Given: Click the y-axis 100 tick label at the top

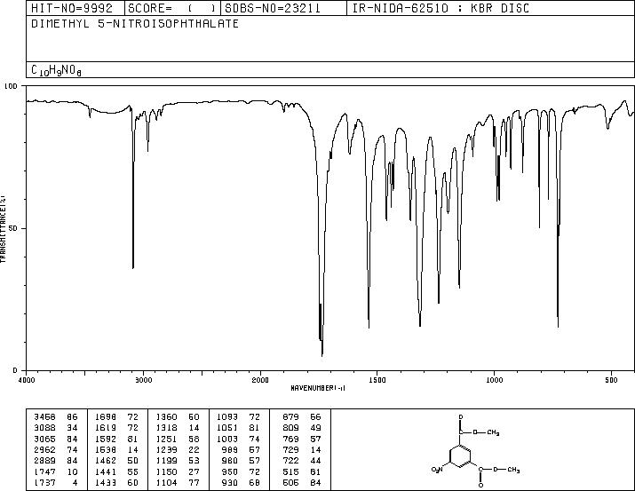Looking at the screenshot, I should (x=11, y=86).
